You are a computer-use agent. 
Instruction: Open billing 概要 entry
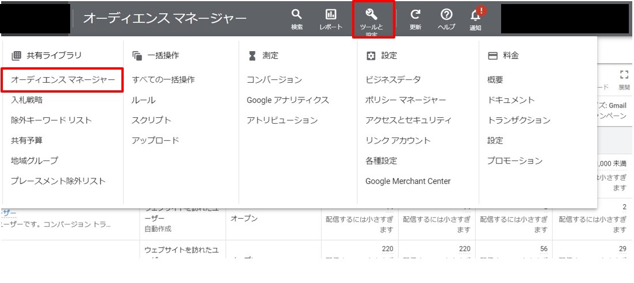pyautogui.click(x=495, y=79)
